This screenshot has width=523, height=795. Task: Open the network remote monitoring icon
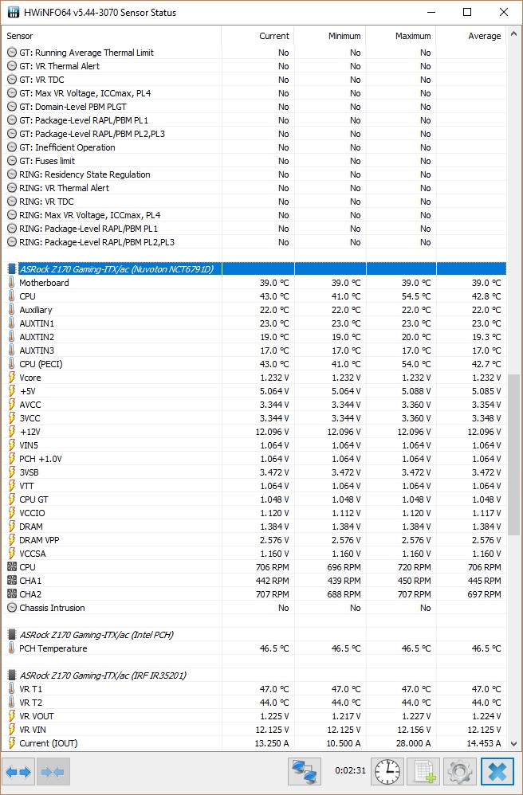tap(305, 772)
